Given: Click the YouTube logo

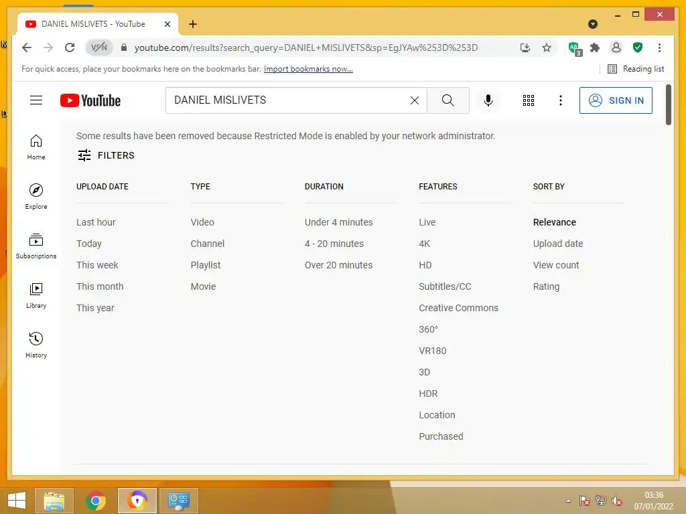Looking at the screenshot, I should 90,100.
